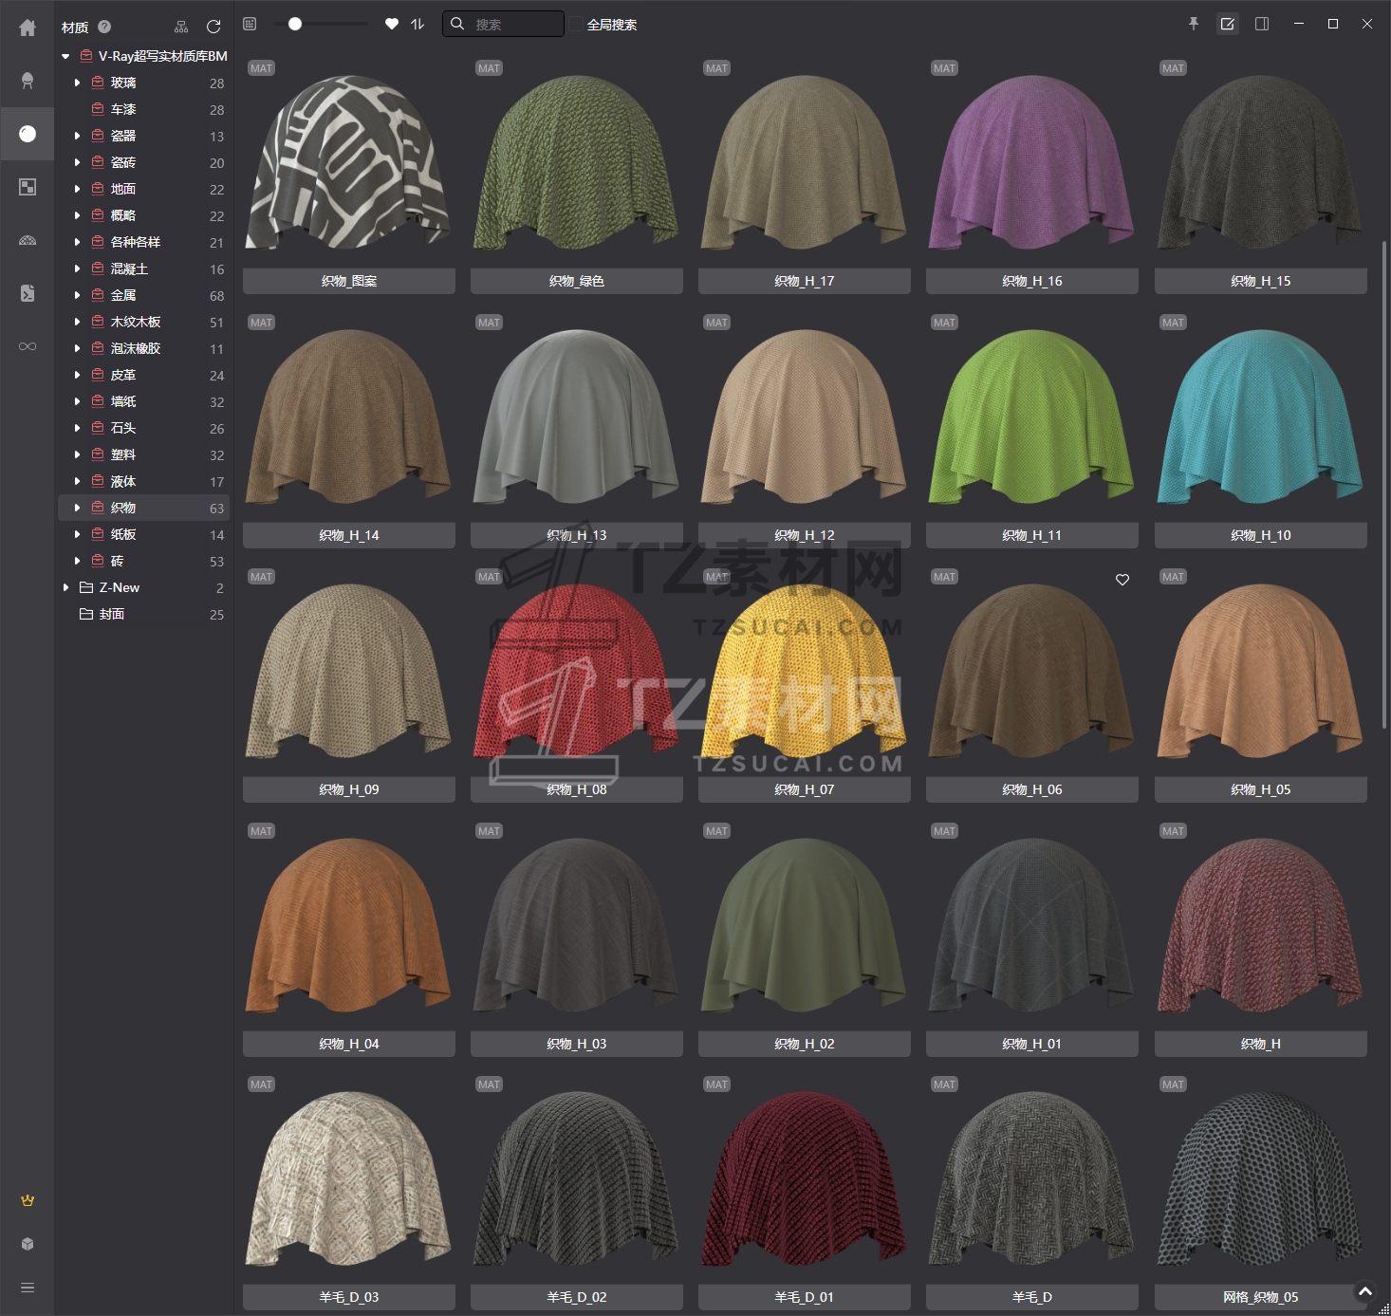Select the 木纹木板 category in the tree

pyautogui.click(x=136, y=322)
